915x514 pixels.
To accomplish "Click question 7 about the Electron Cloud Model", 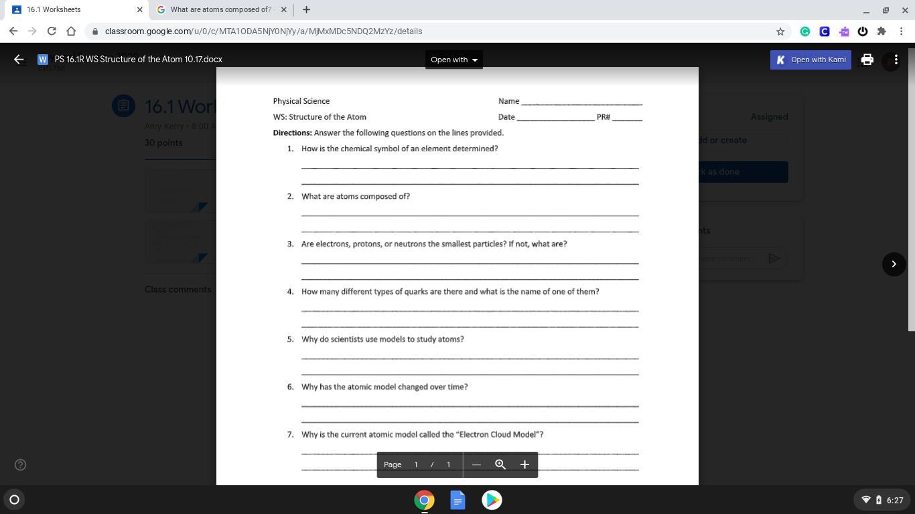I will point(423,434).
